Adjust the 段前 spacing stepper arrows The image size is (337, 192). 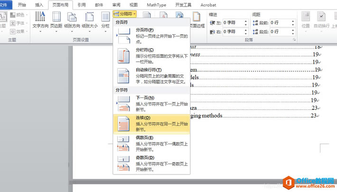click(293, 23)
